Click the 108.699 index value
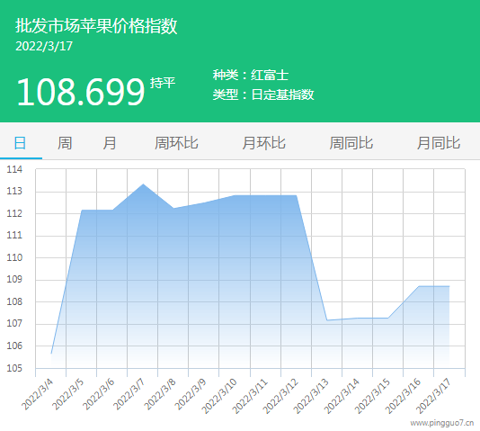480x431 pixels. pos(81,92)
